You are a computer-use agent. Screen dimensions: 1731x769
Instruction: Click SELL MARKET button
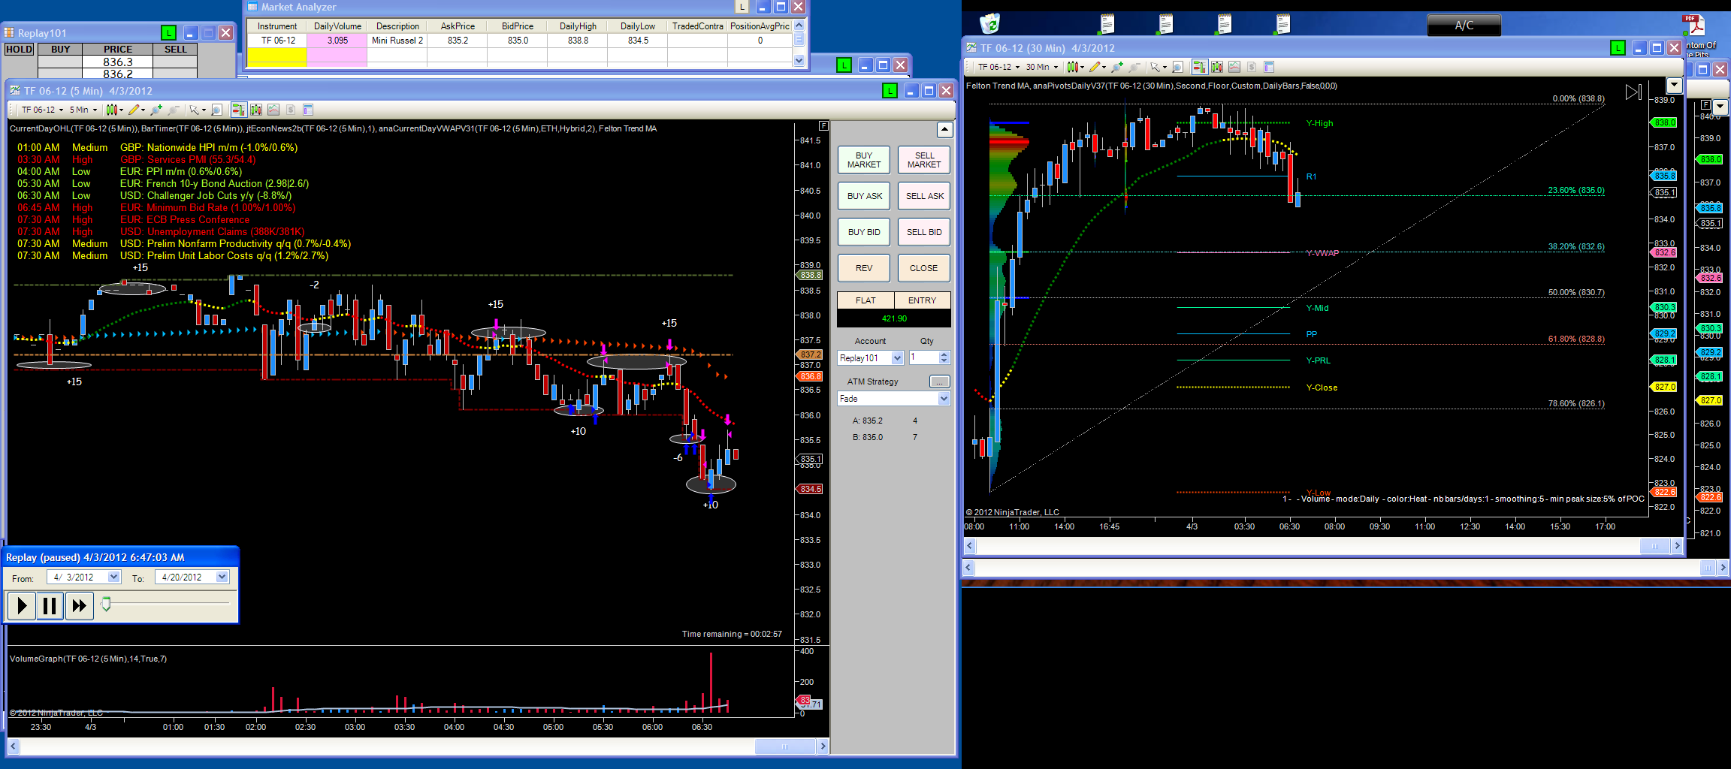tap(924, 160)
